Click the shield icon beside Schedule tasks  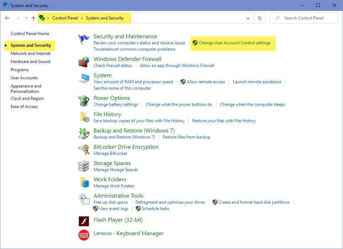(x=138, y=209)
